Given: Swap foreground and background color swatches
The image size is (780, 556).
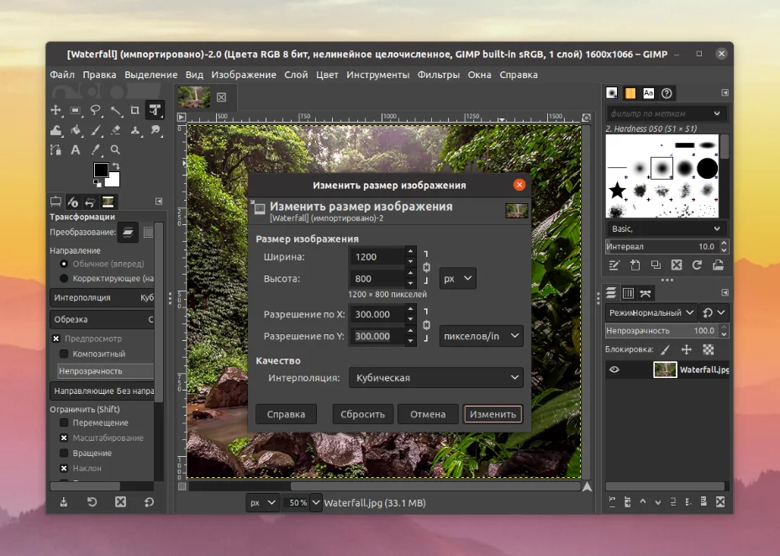Looking at the screenshot, I should (x=117, y=165).
